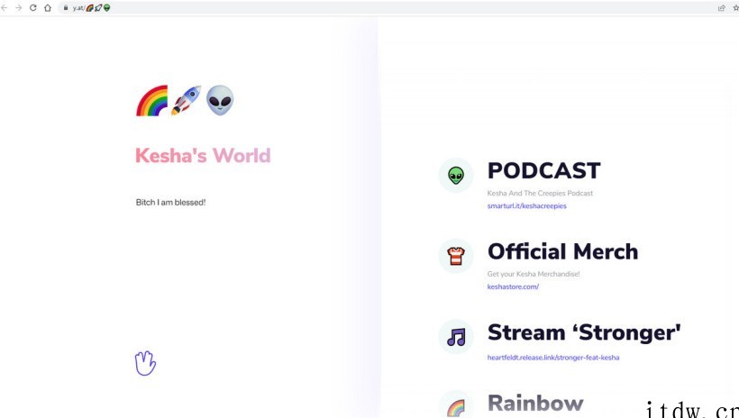Open the browser home icon
The width and height of the screenshot is (739, 418).
click(x=48, y=8)
